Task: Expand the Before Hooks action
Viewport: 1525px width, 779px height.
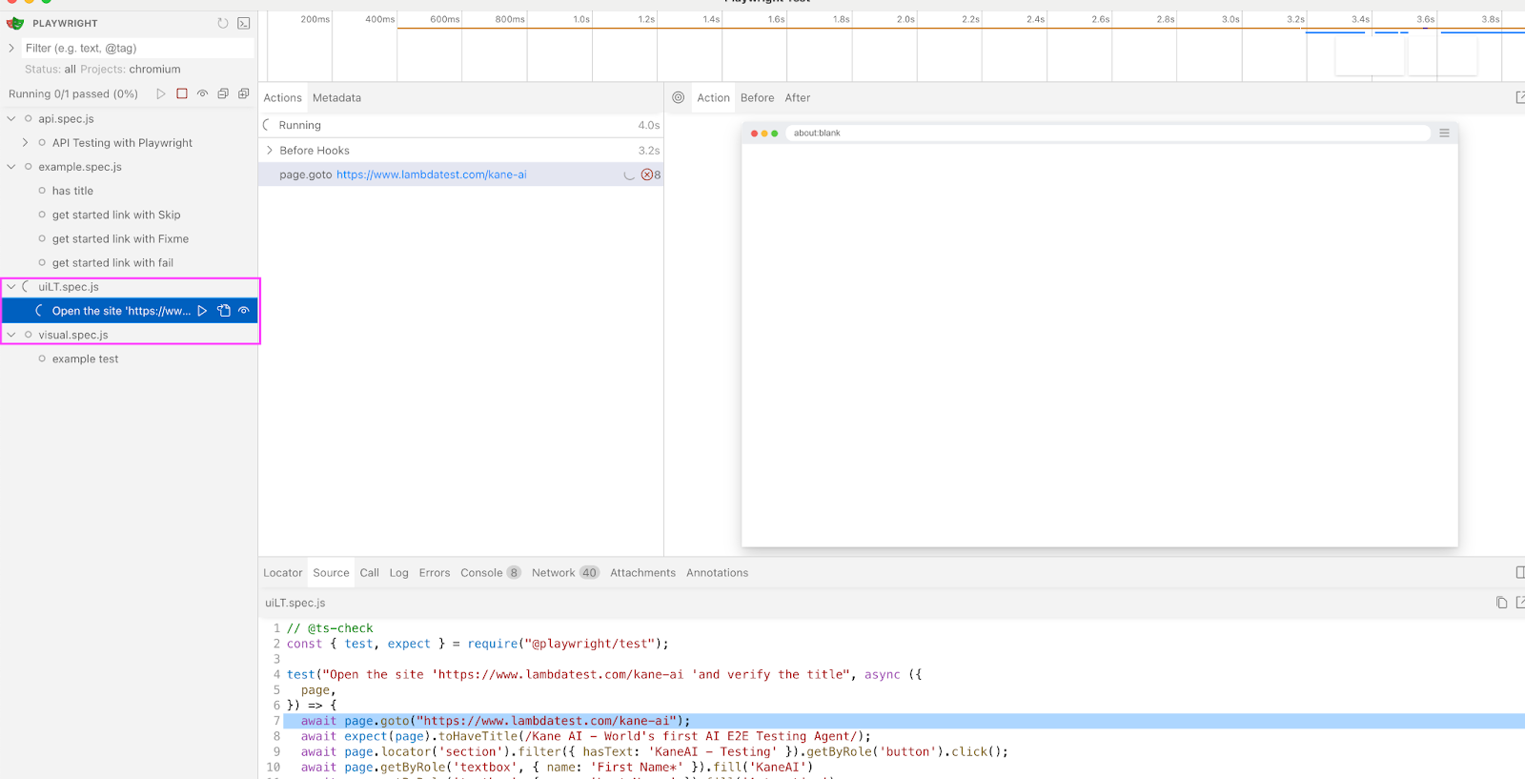Action: click(270, 151)
